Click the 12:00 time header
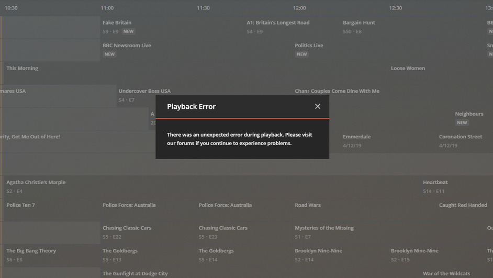Image resolution: width=493 pixels, height=278 pixels. [x=299, y=8]
